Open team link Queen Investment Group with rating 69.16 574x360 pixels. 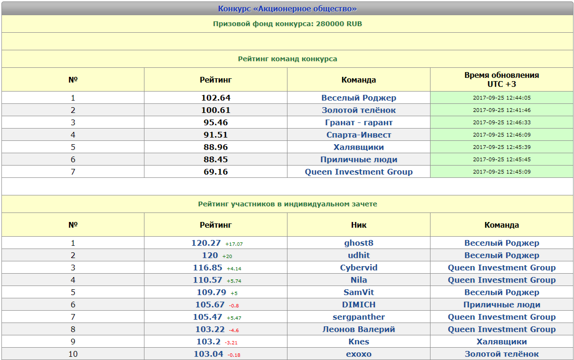(359, 172)
